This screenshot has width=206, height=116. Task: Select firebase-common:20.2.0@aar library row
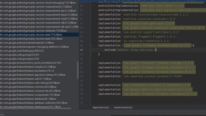(x=39, y=87)
